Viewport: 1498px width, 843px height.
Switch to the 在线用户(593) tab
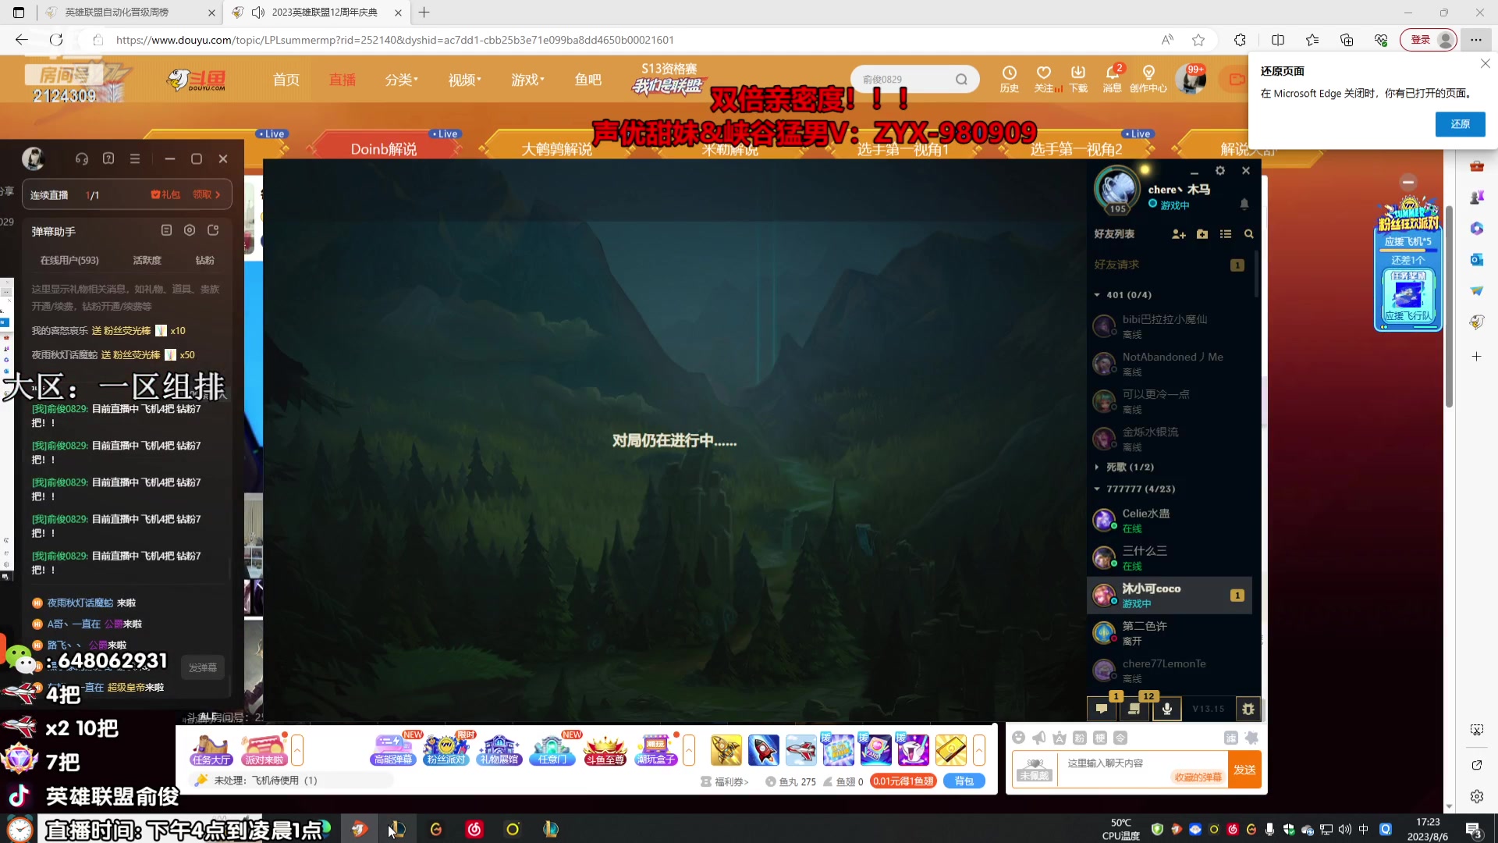(x=69, y=260)
